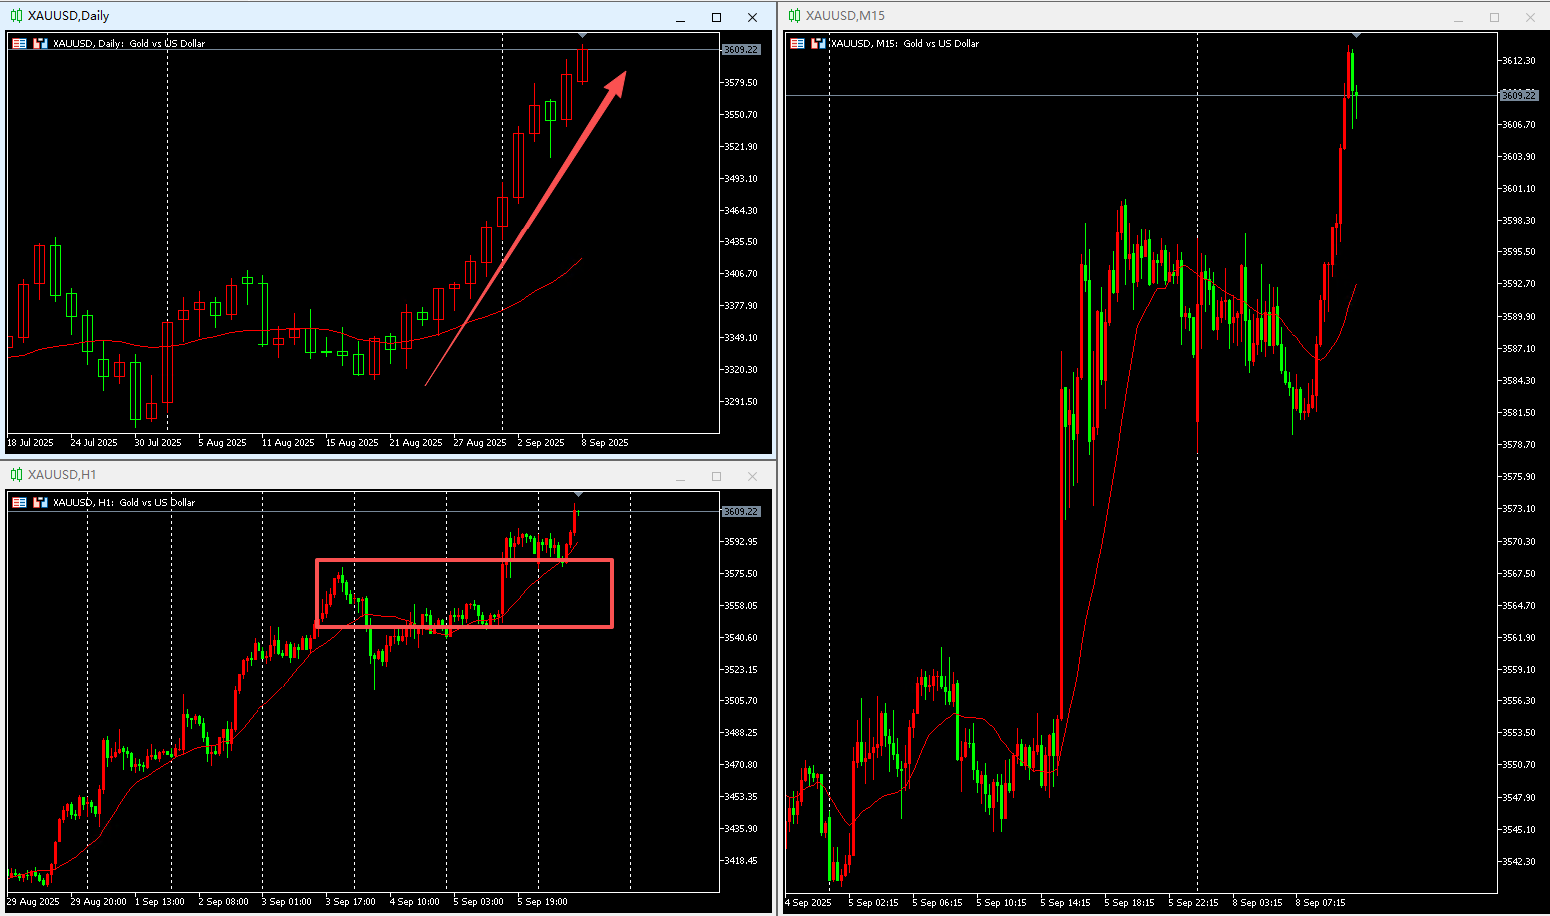Click the XAUUSD,Daily window title icon
Image resolution: width=1550 pixels, height=916 pixels.
16,16
